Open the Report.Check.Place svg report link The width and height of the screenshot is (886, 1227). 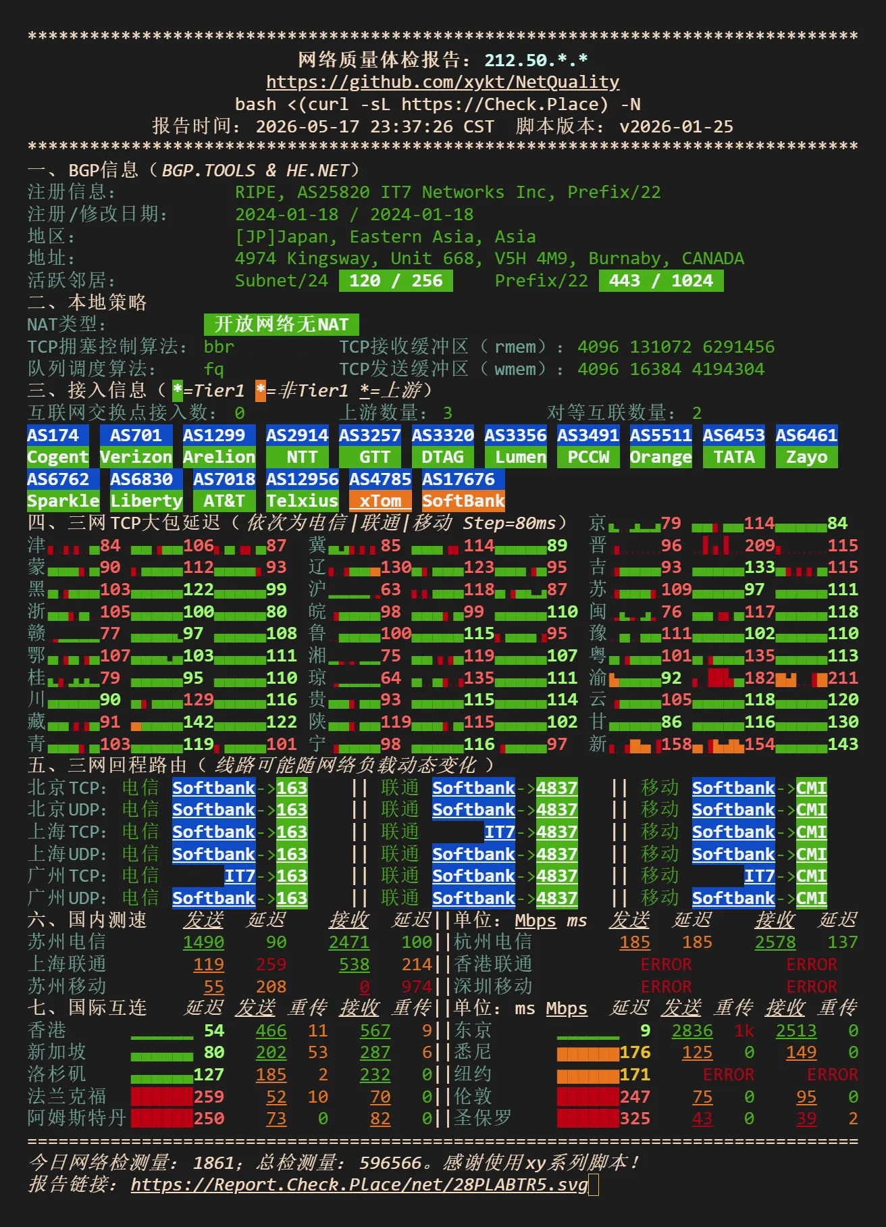359,1184
